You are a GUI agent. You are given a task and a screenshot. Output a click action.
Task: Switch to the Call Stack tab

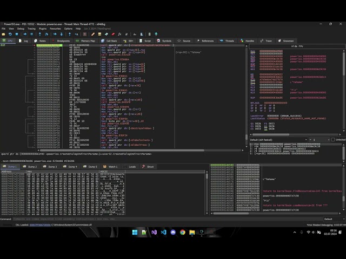[x=109, y=41]
